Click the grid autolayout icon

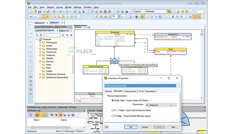pos(187,12)
